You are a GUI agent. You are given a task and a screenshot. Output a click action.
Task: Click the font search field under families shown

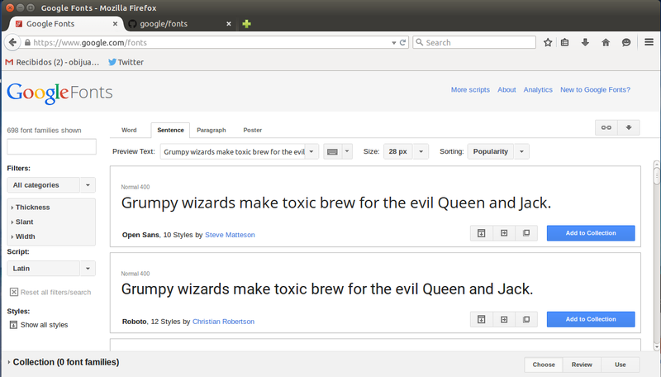[x=51, y=147]
